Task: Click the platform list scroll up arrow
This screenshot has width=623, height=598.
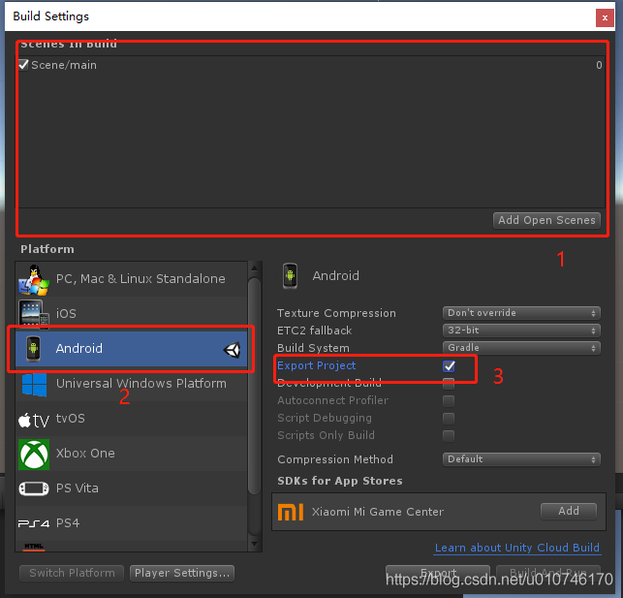Action: click(254, 268)
